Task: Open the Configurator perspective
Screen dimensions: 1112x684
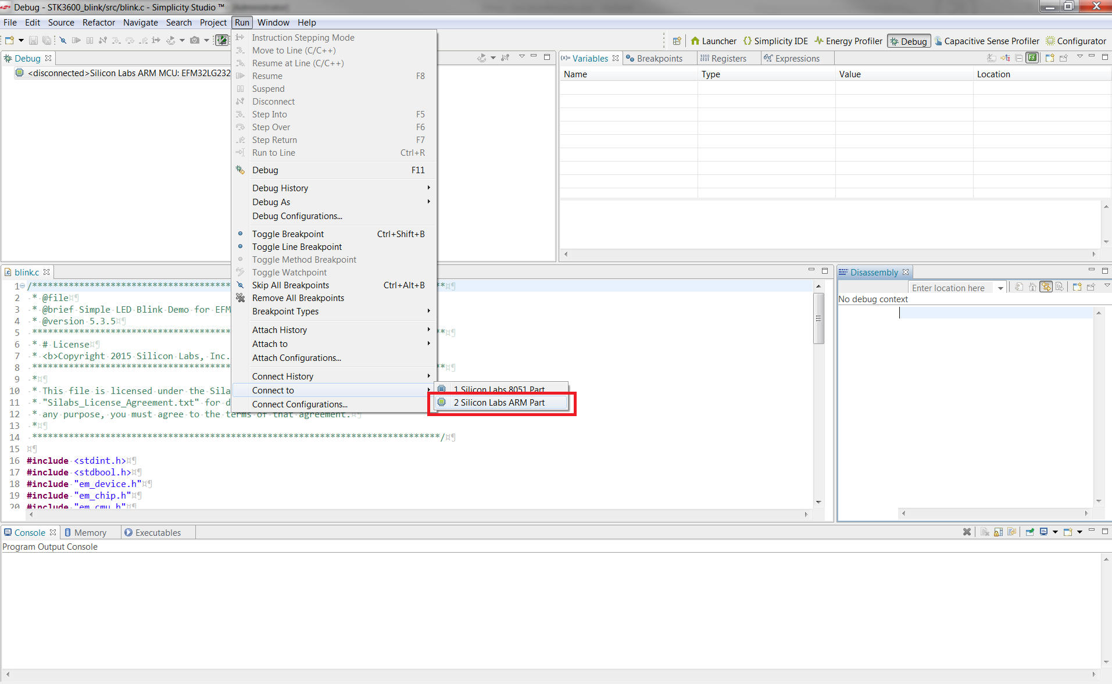Action: click(x=1076, y=41)
